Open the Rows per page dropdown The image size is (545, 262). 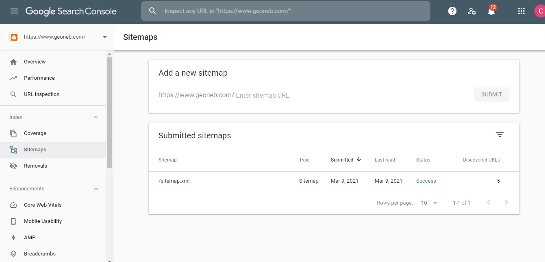tap(429, 203)
